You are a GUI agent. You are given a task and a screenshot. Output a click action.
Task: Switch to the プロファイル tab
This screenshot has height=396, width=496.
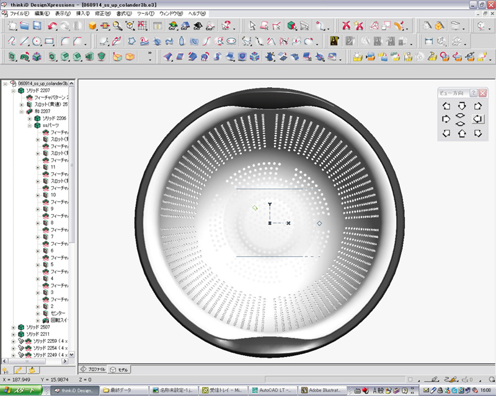tap(93, 369)
